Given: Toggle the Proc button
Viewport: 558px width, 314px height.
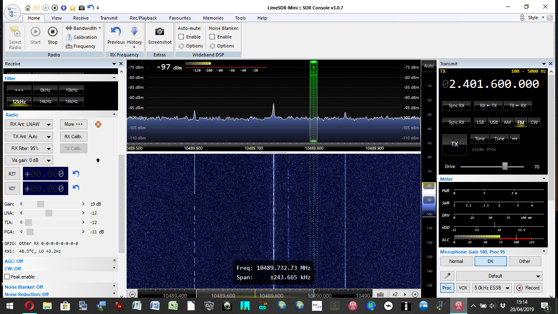Looking at the screenshot, I should click(x=447, y=288).
